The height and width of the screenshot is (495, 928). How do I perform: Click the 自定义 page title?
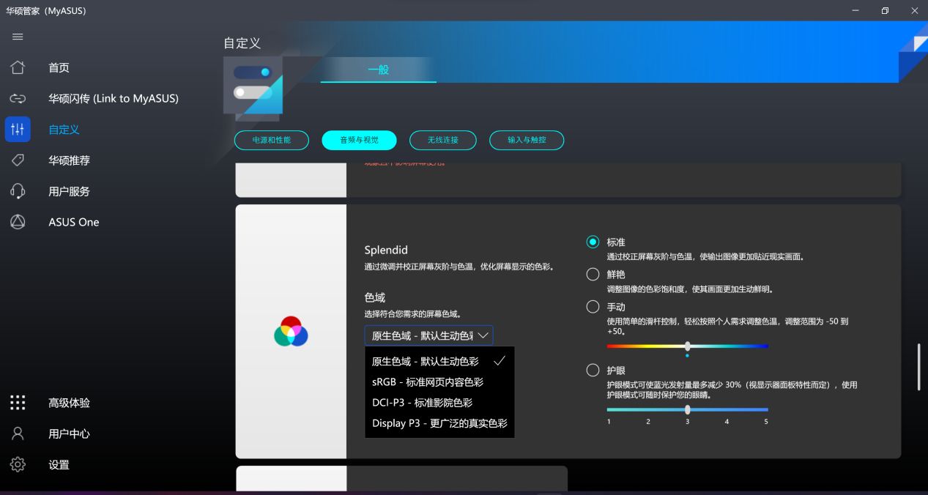[x=242, y=43]
